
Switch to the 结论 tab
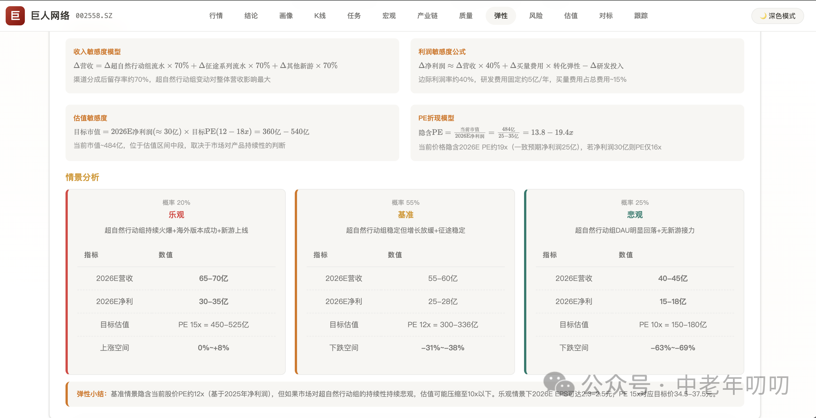[251, 16]
